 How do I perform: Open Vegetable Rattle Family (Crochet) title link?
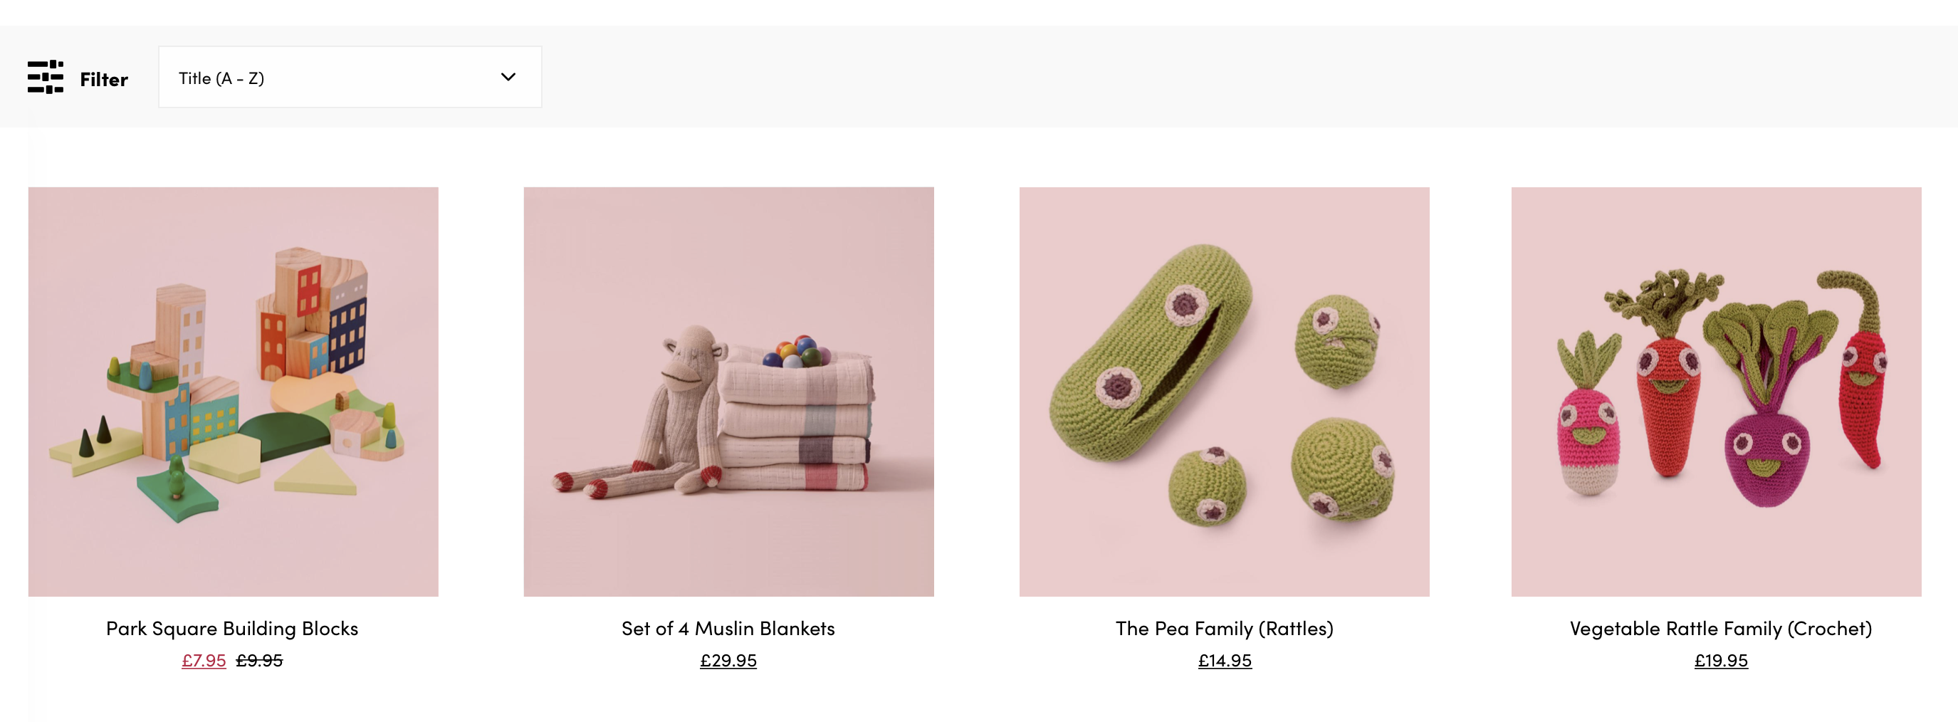coord(1721,629)
